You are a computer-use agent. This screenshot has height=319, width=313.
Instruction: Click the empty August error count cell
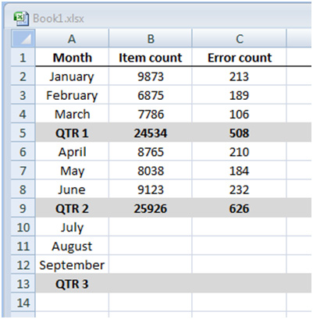239,246
